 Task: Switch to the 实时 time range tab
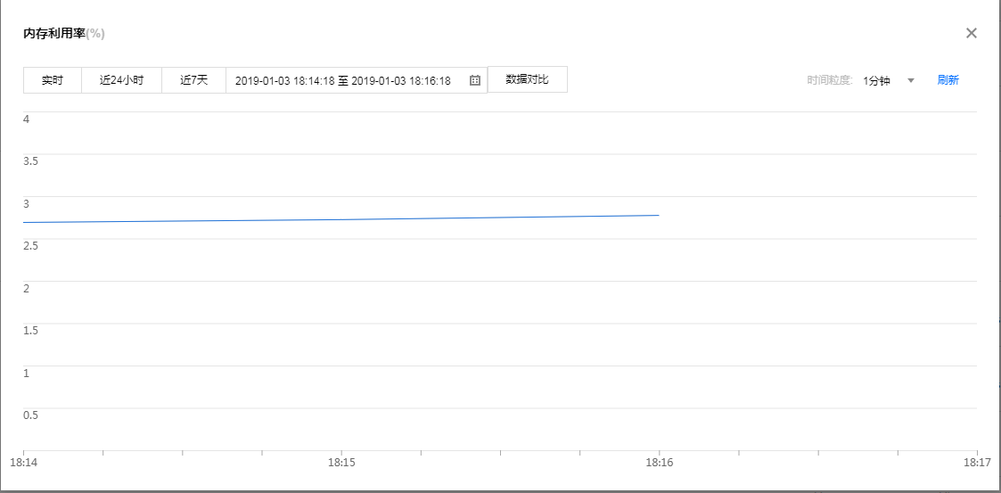pos(53,80)
